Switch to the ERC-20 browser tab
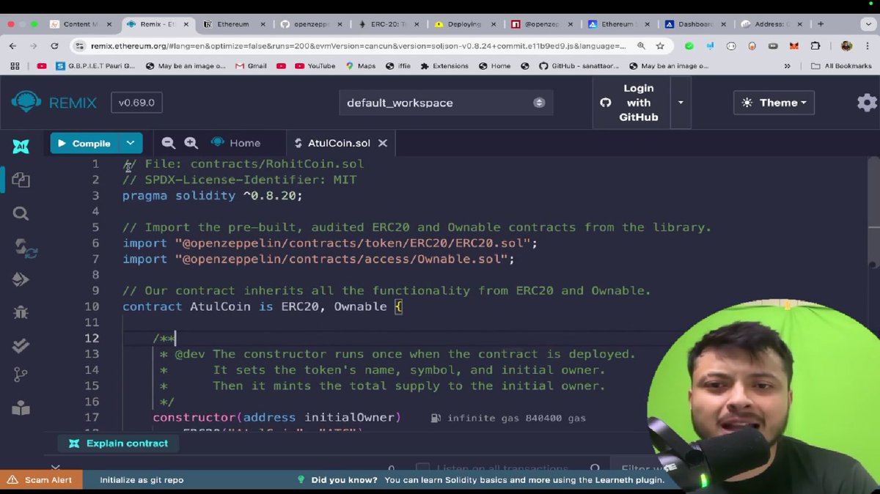This screenshot has width=880, height=494. pyautogui.click(x=390, y=24)
